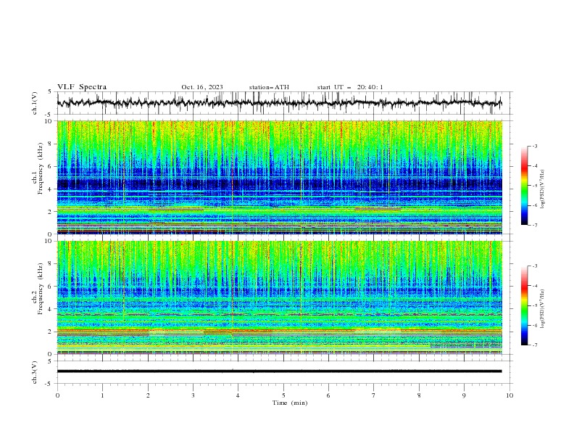Click time axis tick label "9"
Screen dimensions: 574x444
464,395
